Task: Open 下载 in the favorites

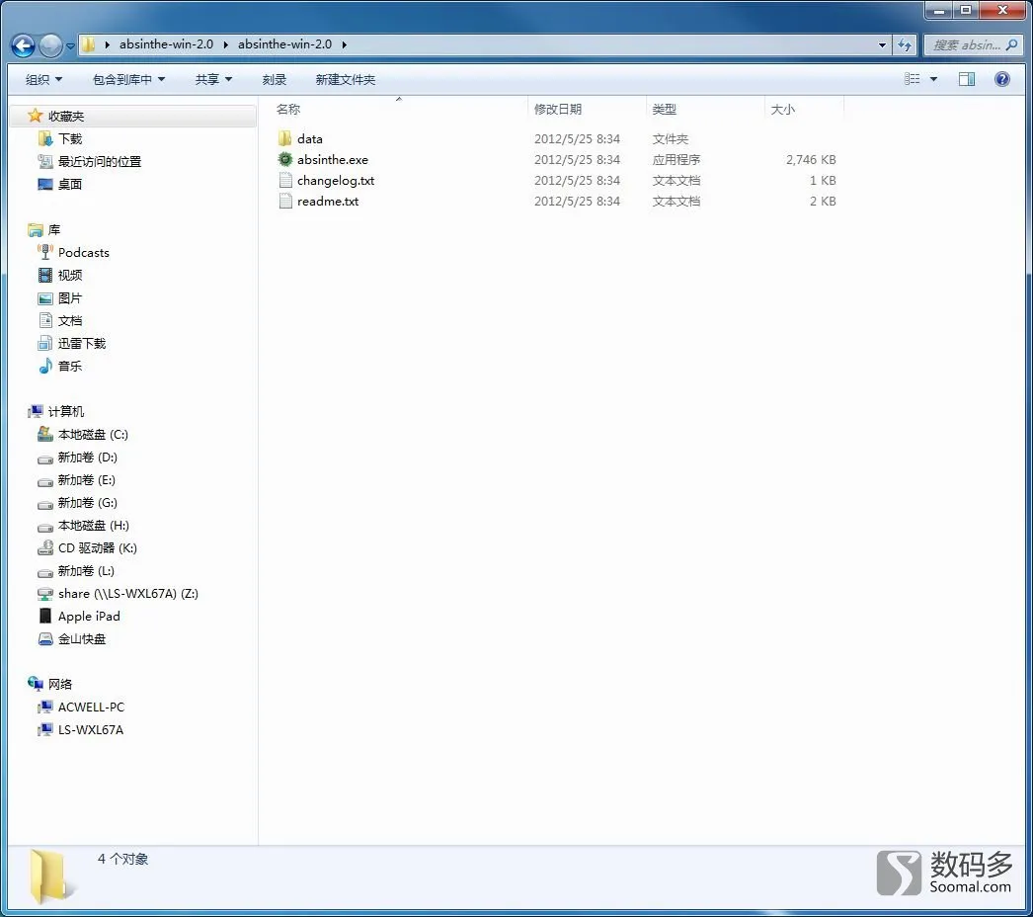Action: coord(70,139)
